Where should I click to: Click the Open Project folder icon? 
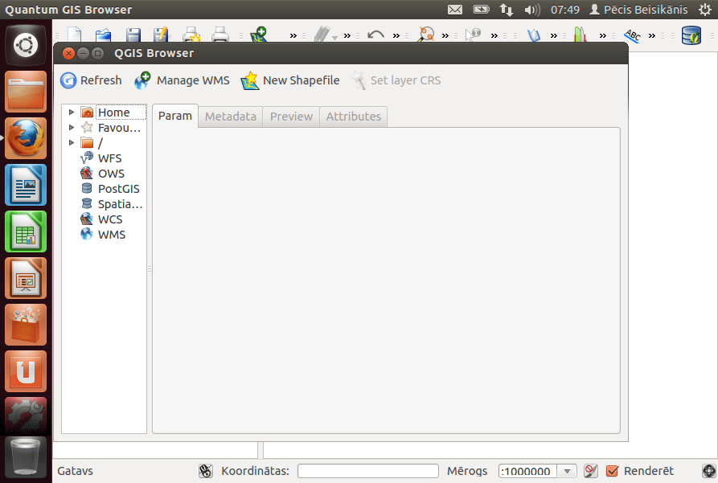click(x=104, y=35)
